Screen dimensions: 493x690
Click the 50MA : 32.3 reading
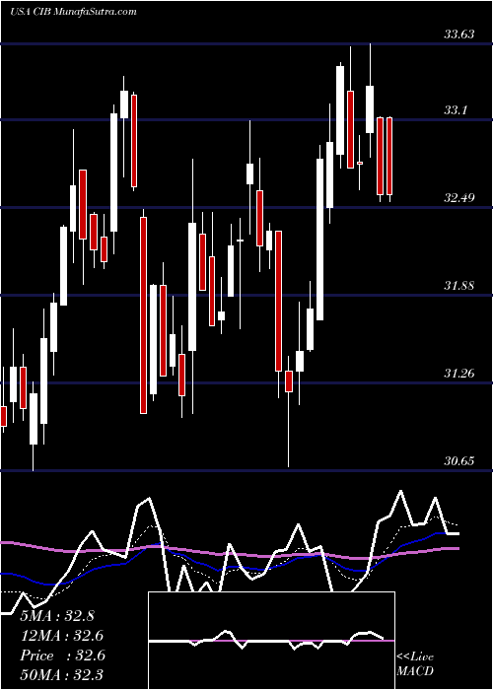point(62,674)
